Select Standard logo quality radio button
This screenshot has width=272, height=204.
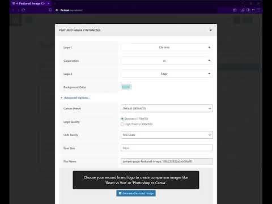(x=122, y=118)
